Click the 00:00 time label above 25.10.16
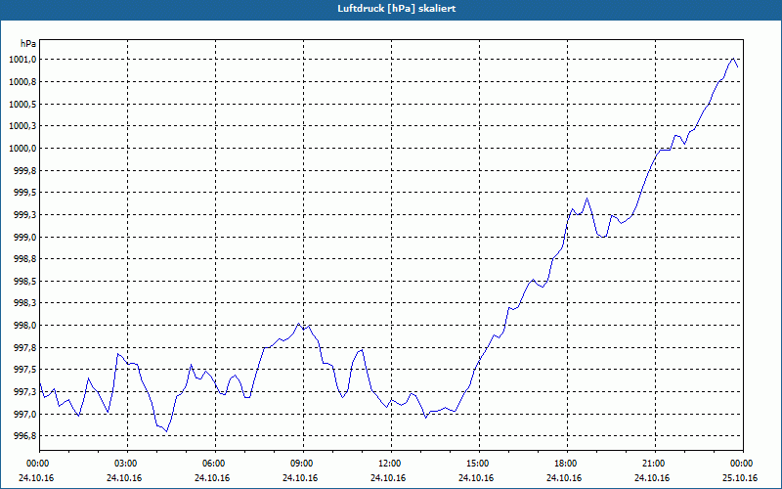782x489 pixels. [743, 464]
